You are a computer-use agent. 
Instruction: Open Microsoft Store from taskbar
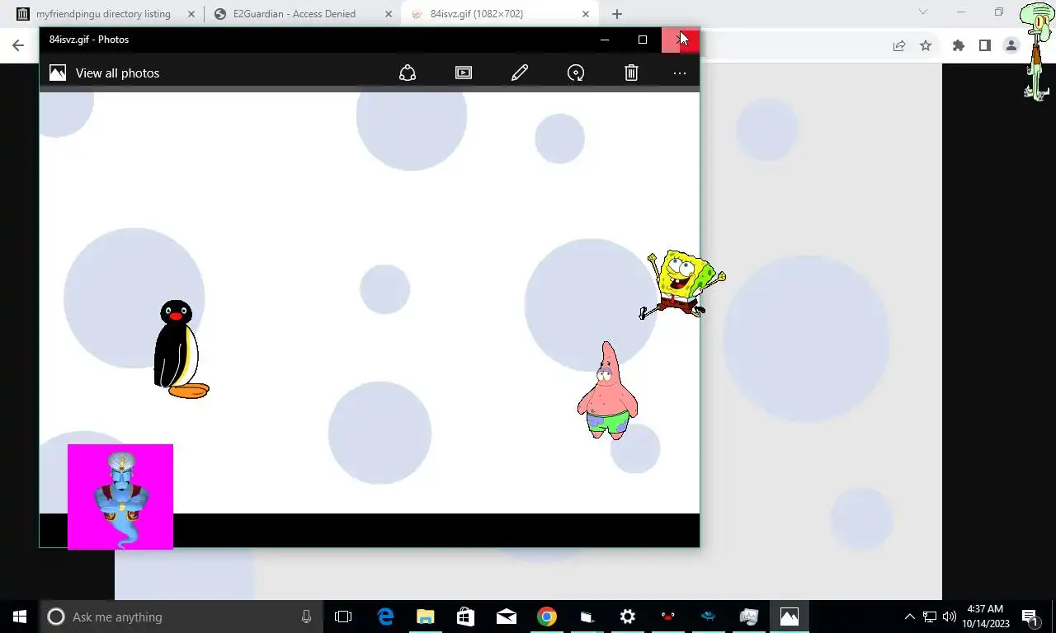[x=466, y=617]
